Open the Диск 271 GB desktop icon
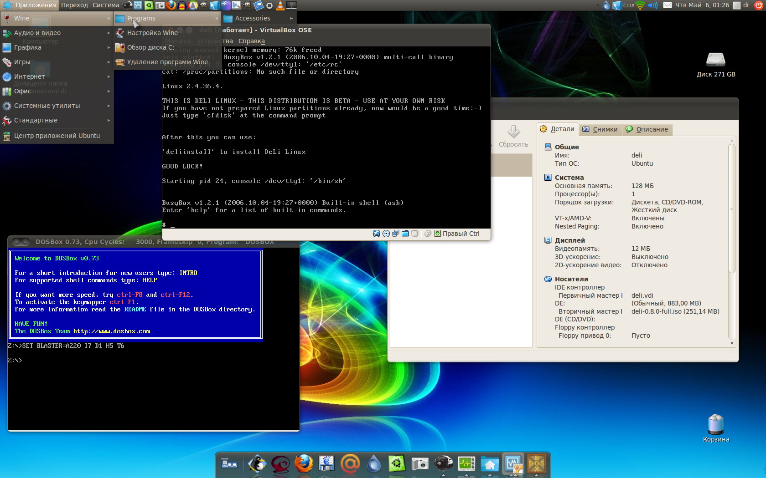 pos(716,65)
